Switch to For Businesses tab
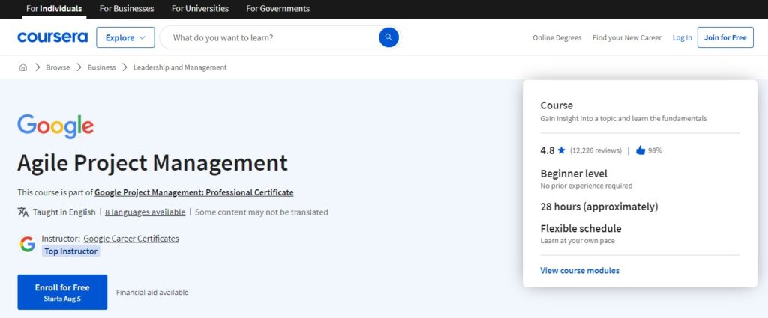The image size is (768, 318). (x=126, y=9)
